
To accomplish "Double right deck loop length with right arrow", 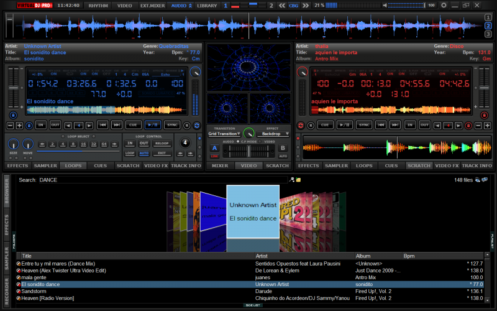I will click(x=458, y=126).
